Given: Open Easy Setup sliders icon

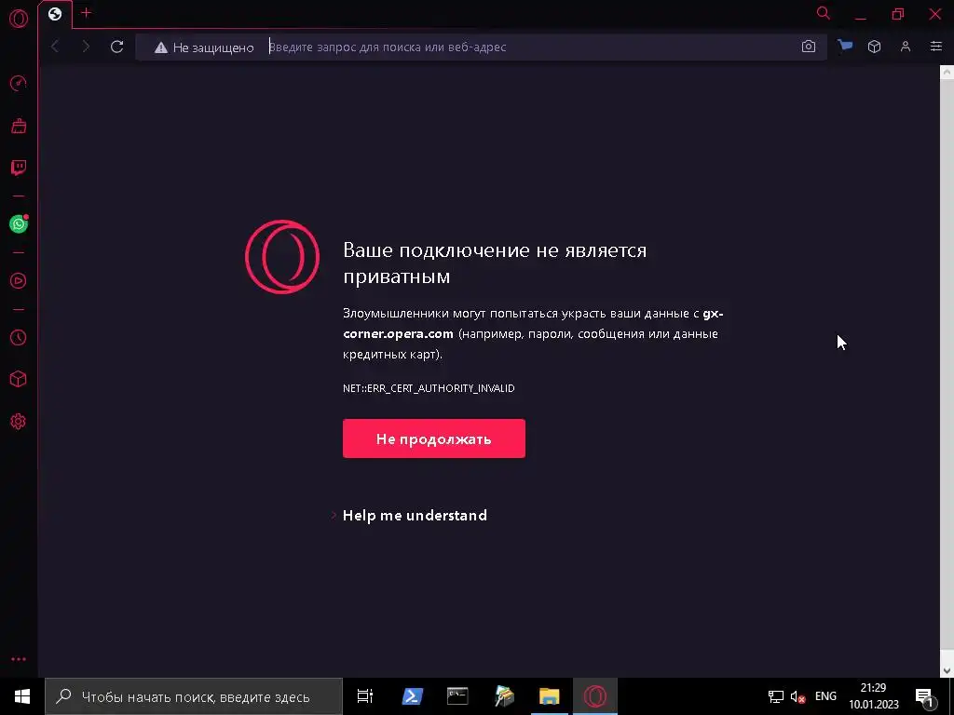Looking at the screenshot, I should pos(935,47).
